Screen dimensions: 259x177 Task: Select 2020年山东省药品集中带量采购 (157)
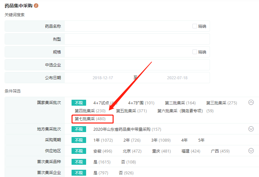(x=127, y=129)
